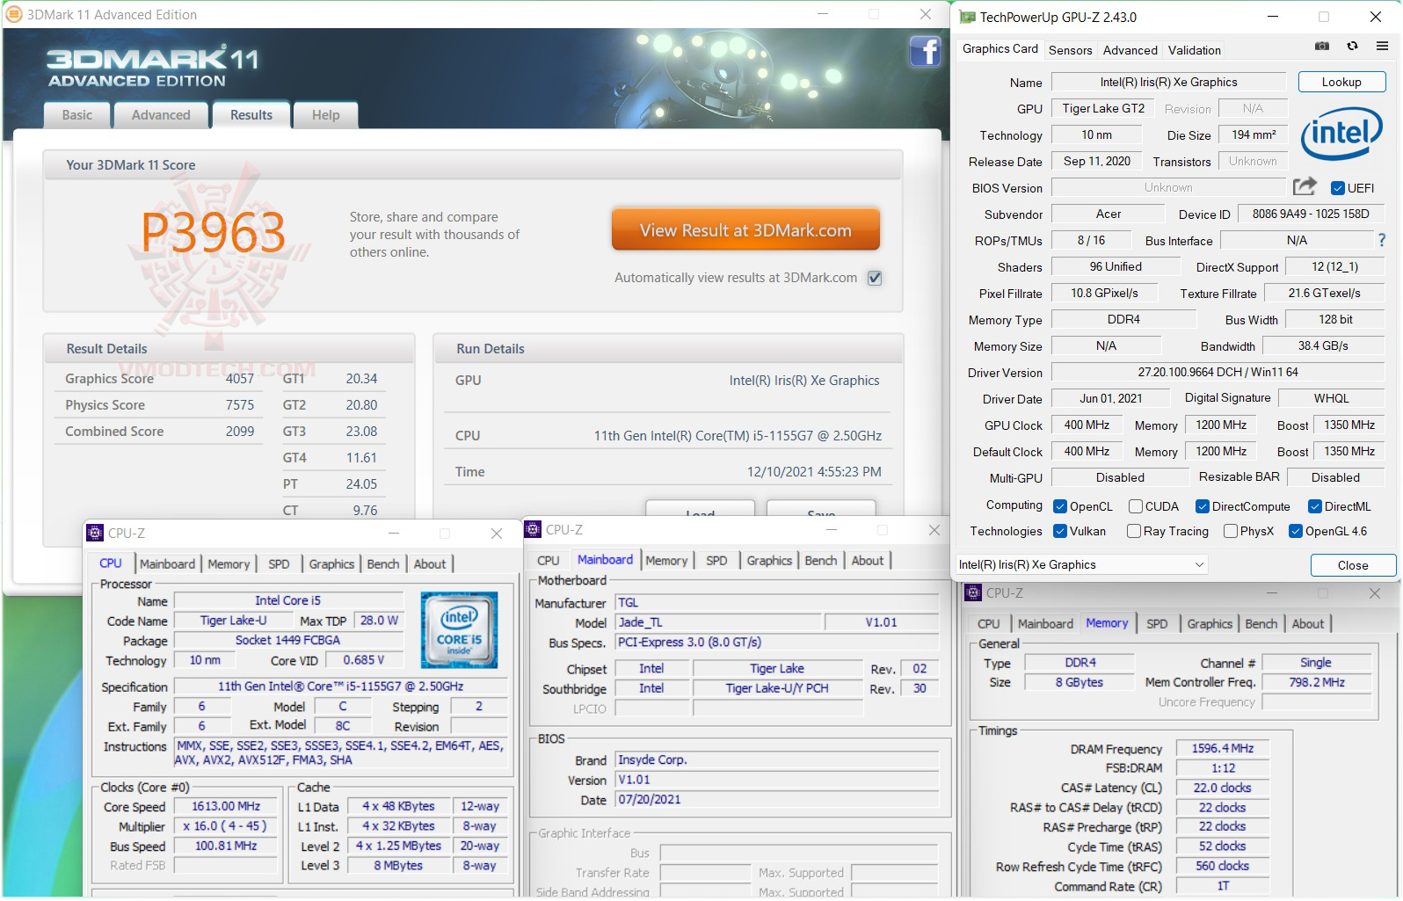The height and width of the screenshot is (901, 1403).
Task: Click the Core Speed value 1613.00 MHz
Action: coord(226,806)
